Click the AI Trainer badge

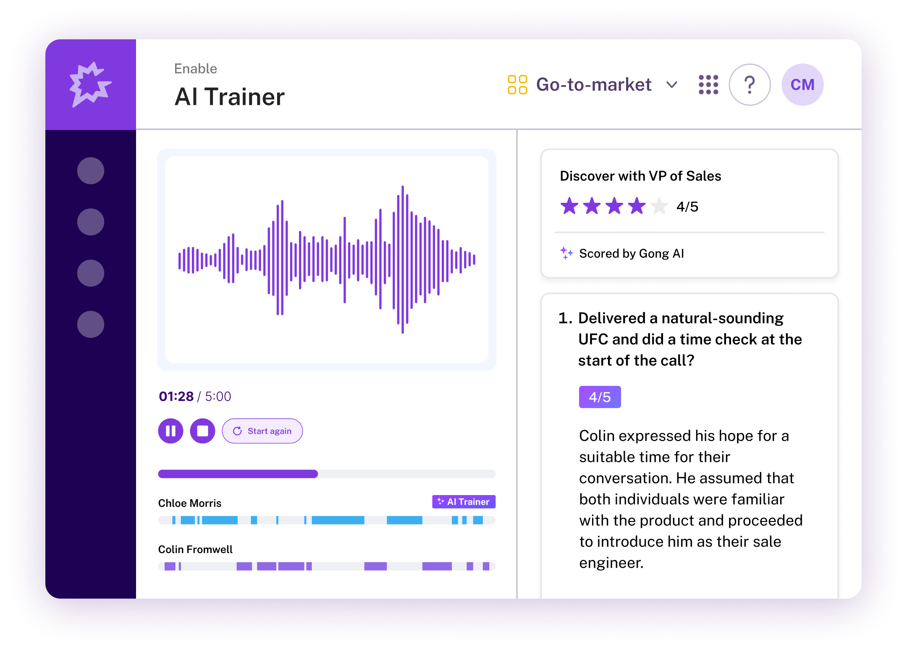[464, 502]
